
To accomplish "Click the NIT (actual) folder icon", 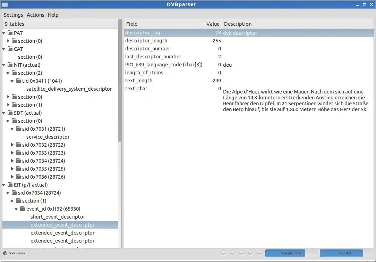I will coord(10,65).
